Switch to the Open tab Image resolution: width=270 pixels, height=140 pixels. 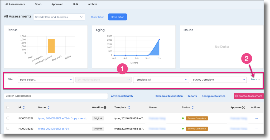[x=38, y=4]
